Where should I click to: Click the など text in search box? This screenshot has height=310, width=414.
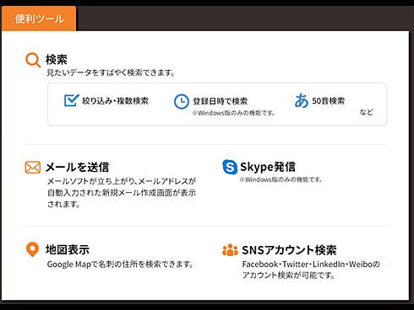click(x=366, y=112)
